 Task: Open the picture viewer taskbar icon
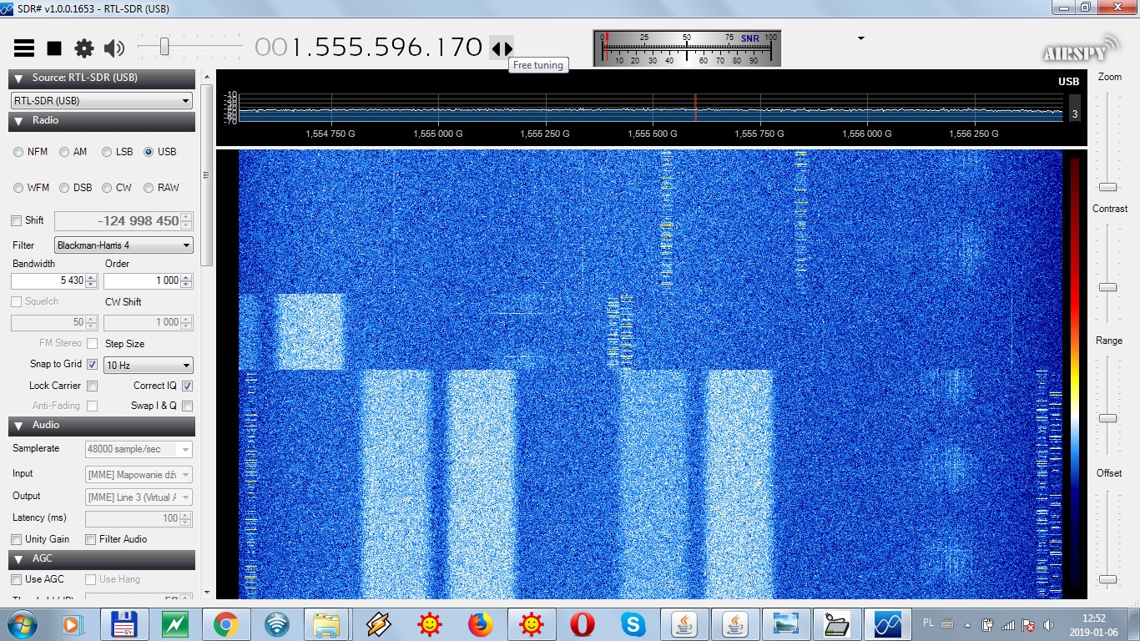click(x=785, y=623)
